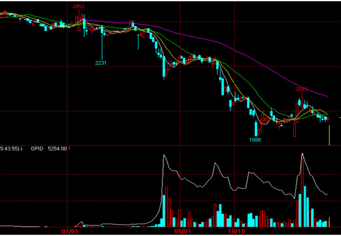This screenshot has width=341, height=236.
Task: Click the 1888 lowest price label
Action: pyautogui.click(x=255, y=140)
